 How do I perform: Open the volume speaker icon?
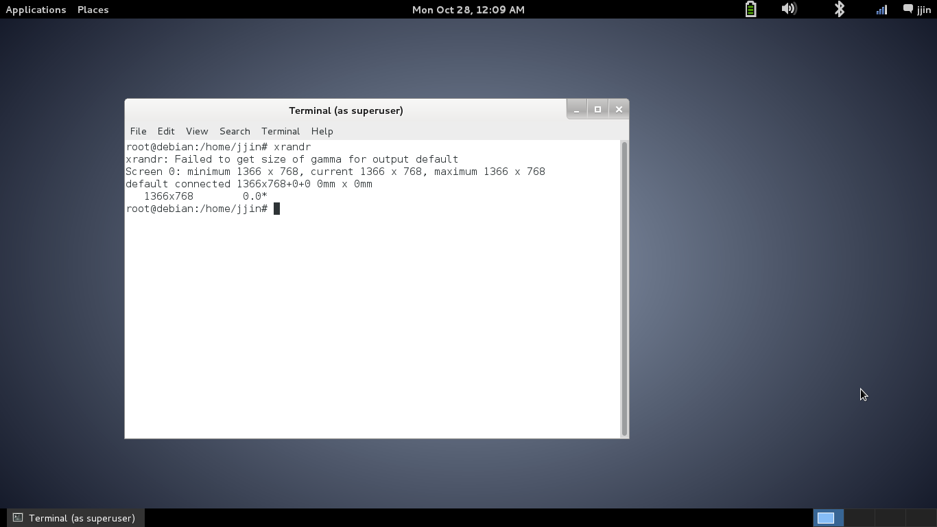tap(789, 9)
